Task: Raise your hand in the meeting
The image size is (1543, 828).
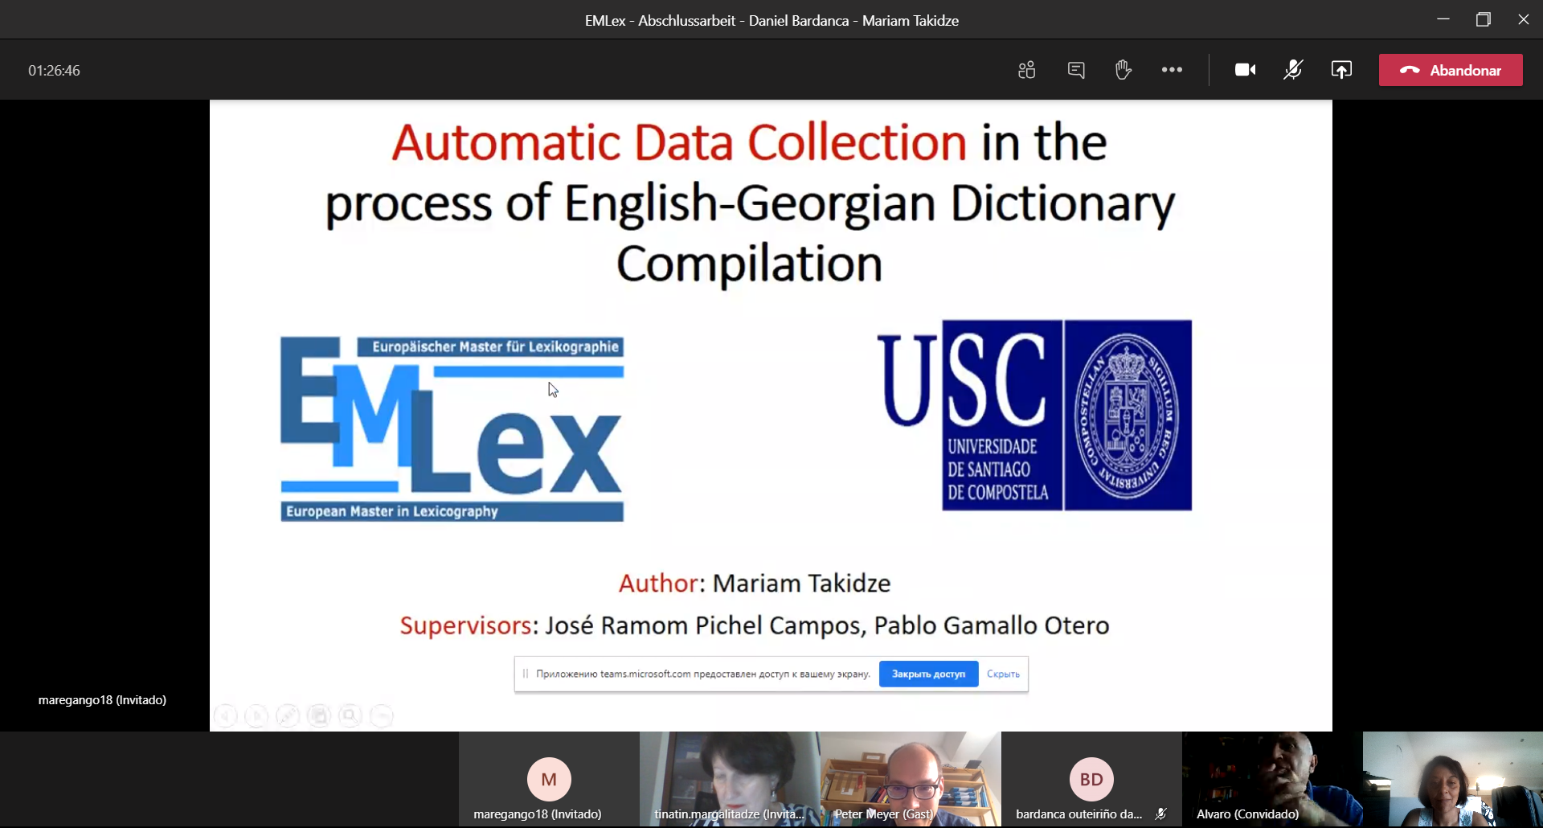Action: point(1123,70)
